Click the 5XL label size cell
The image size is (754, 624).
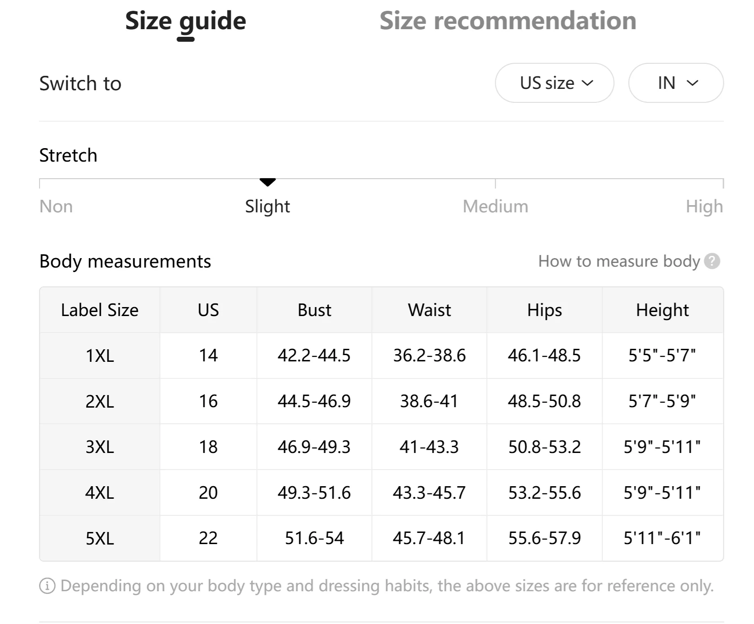coord(100,538)
